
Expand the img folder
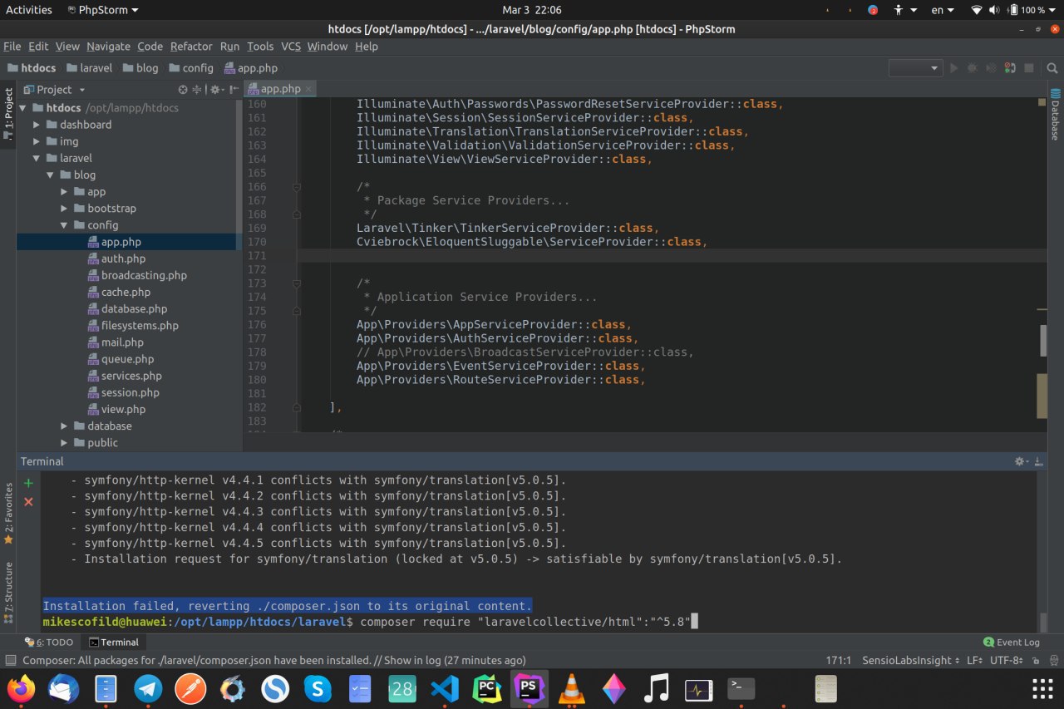(37, 141)
